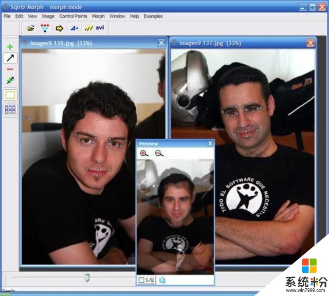Click the blue triangle warp icon

[x=74, y=28]
